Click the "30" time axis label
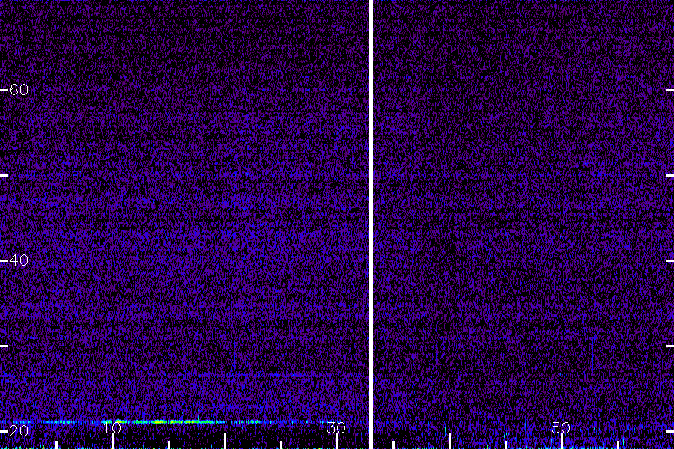 [336, 427]
